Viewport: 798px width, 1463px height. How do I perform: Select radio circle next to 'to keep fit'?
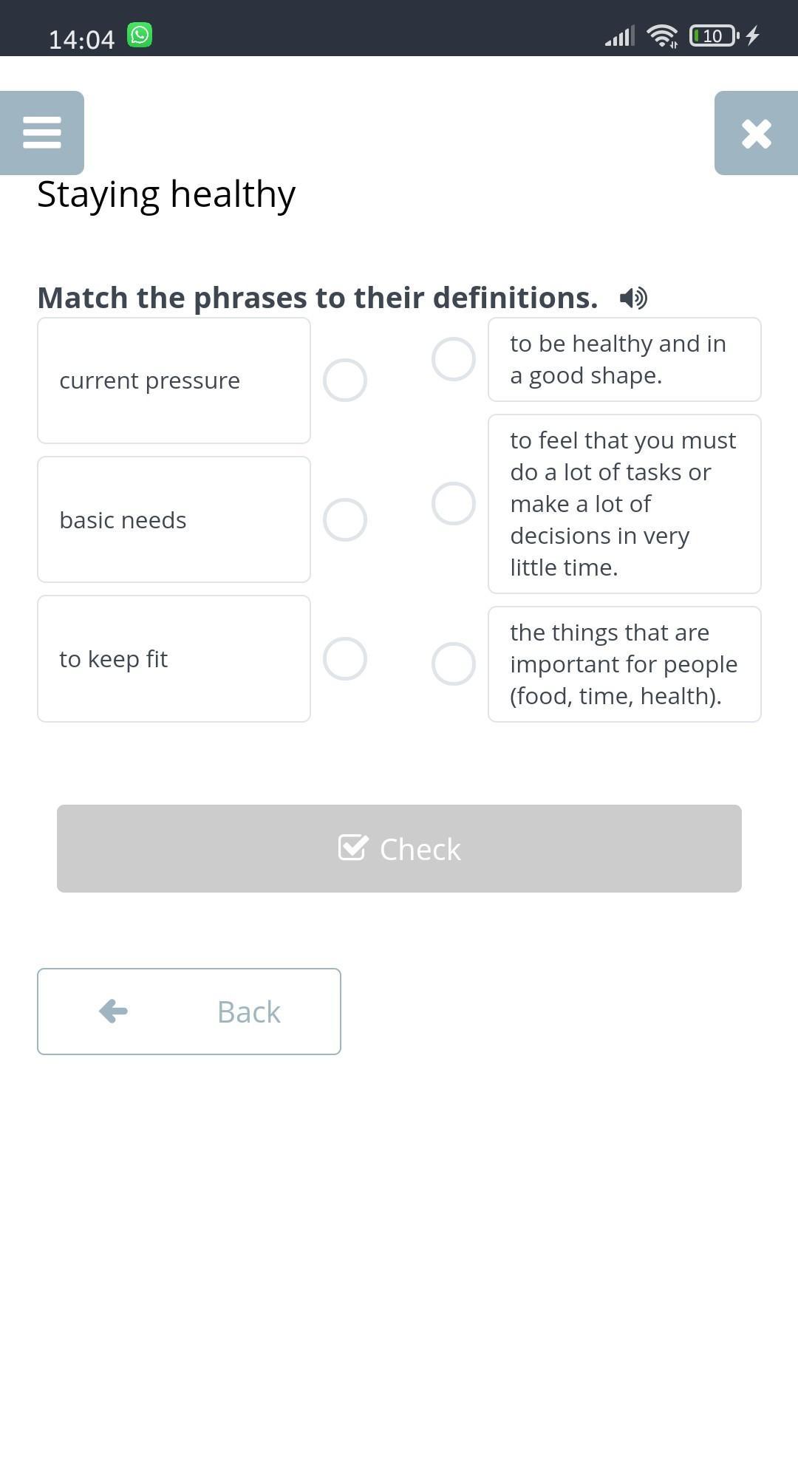[x=345, y=658]
